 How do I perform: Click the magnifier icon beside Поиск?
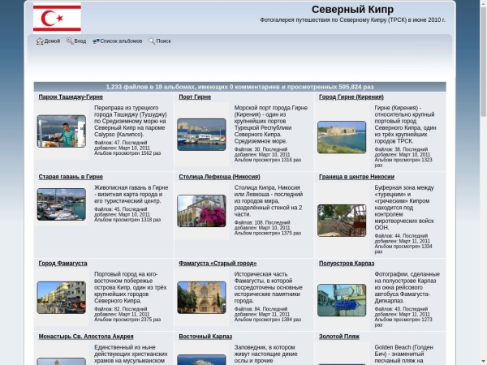coord(152,41)
